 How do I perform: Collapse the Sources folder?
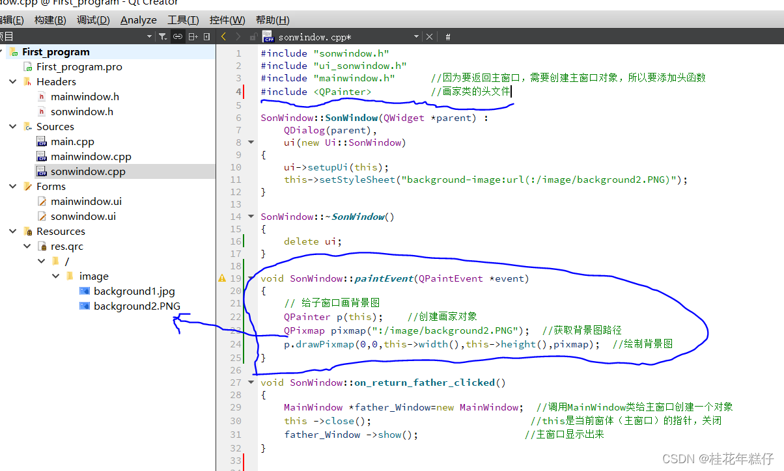click(x=12, y=127)
